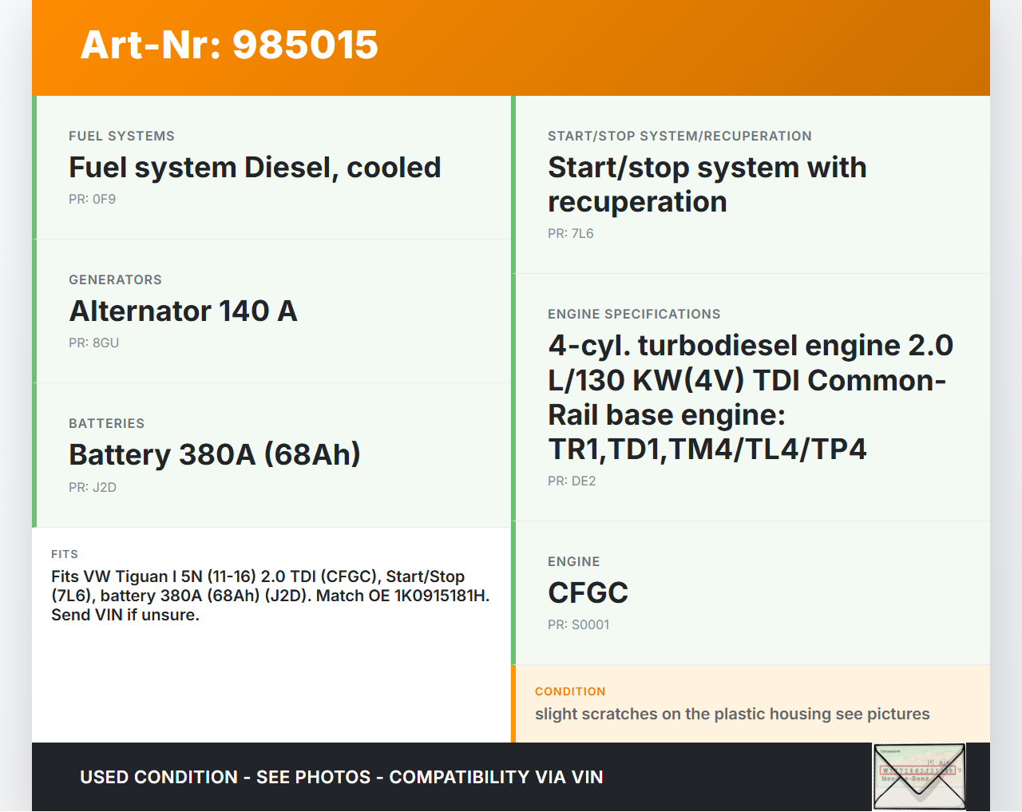1022x812 pixels.
Task: Click the Start/stop system with recuperation title
Action: tap(707, 184)
